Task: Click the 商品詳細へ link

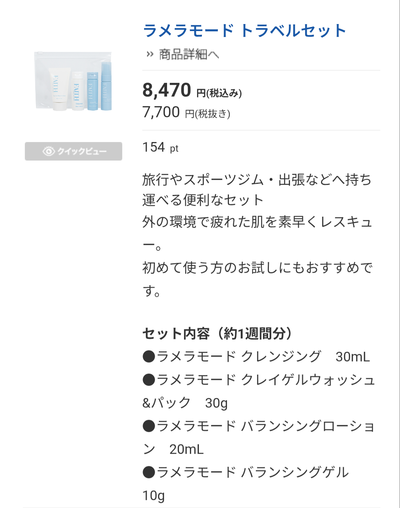Action: pos(189,55)
